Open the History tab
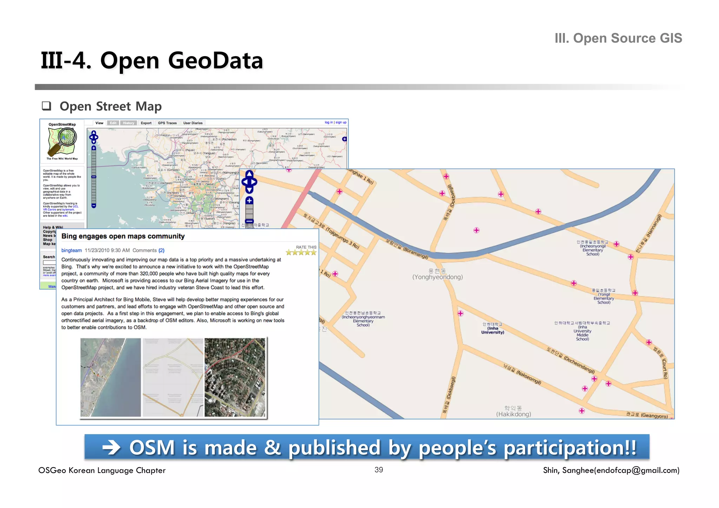This screenshot has height=508, width=719. tap(128, 123)
